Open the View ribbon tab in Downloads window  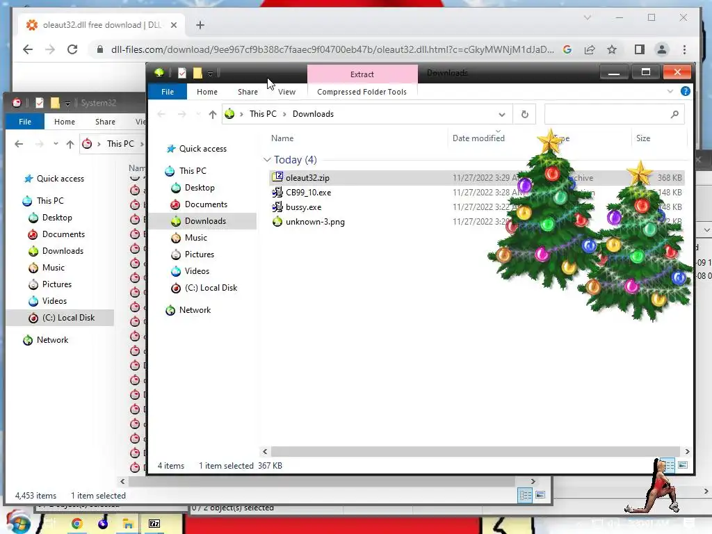point(286,92)
